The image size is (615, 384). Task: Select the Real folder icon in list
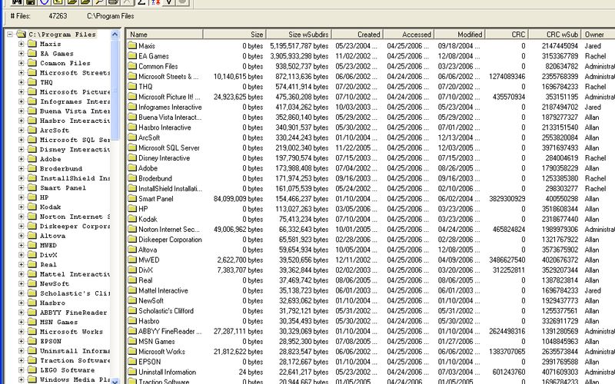[132, 280]
